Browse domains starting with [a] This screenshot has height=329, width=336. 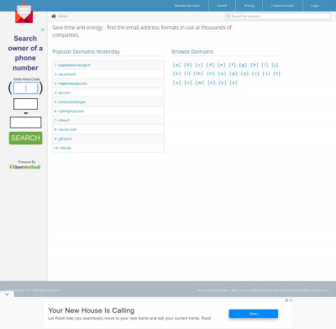point(176,65)
